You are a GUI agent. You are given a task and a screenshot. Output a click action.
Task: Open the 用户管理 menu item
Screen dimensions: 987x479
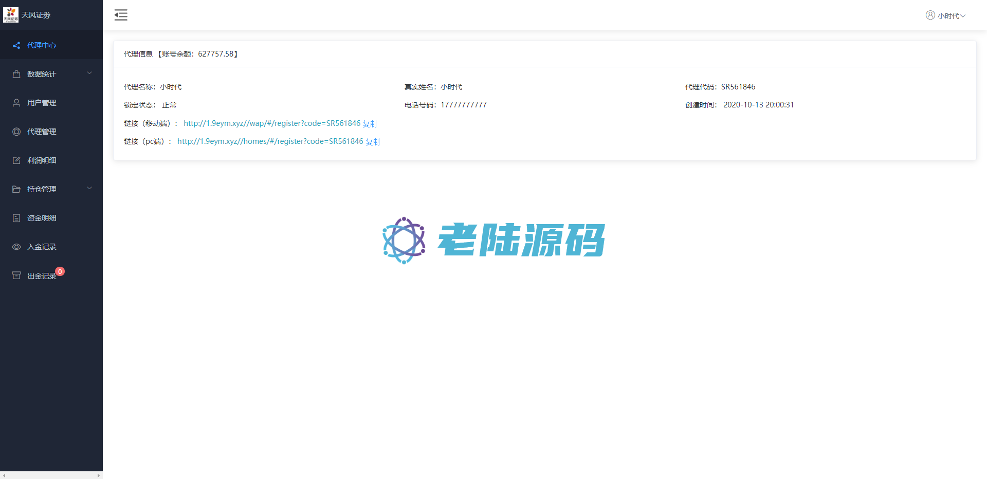pyautogui.click(x=51, y=103)
